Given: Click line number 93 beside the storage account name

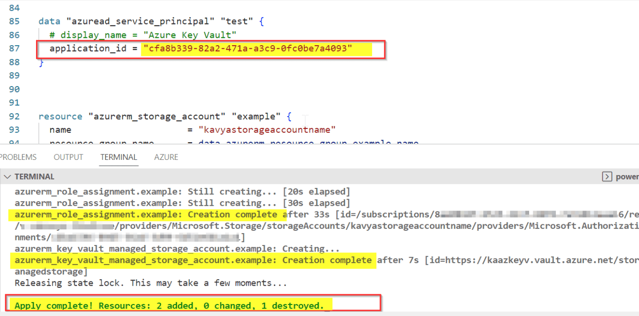Looking at the screenshot, I should (x=14, y=129).
